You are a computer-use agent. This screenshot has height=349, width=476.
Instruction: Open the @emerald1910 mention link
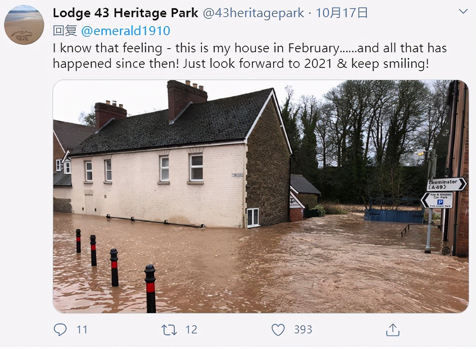125,31
